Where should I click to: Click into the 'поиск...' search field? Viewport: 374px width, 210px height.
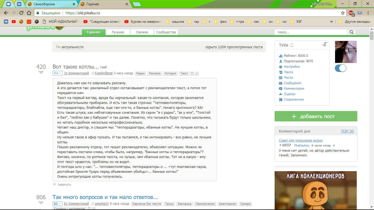[x=311, y=32]
